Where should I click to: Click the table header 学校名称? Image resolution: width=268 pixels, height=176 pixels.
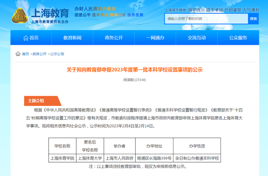tap(62, 146)
